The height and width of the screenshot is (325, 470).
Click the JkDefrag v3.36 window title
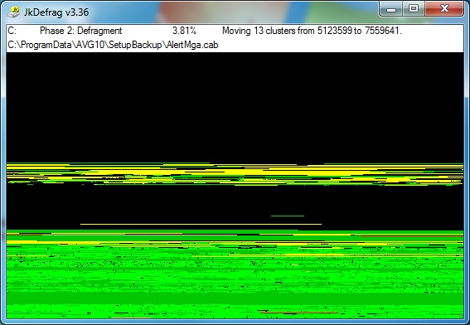(56, 12)
